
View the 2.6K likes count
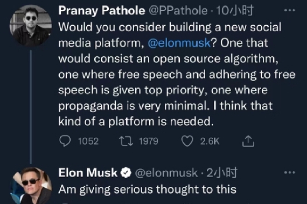pyautogui.click(x=210, y=141)
